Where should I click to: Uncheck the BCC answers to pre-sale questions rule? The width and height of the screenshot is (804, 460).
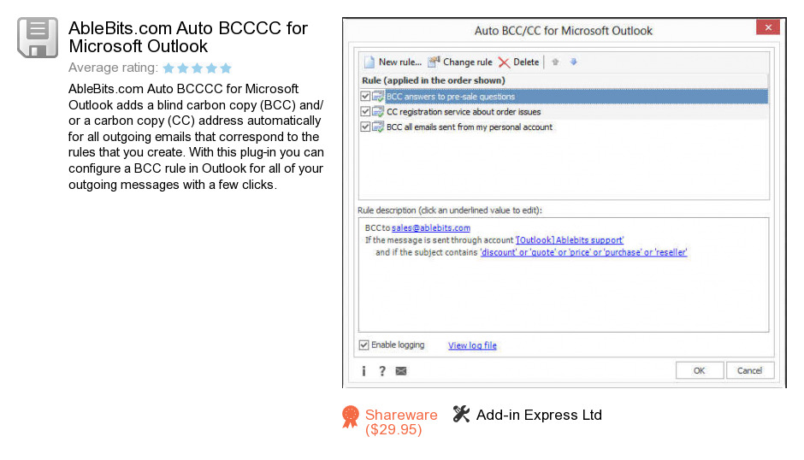tap(365, 96)
